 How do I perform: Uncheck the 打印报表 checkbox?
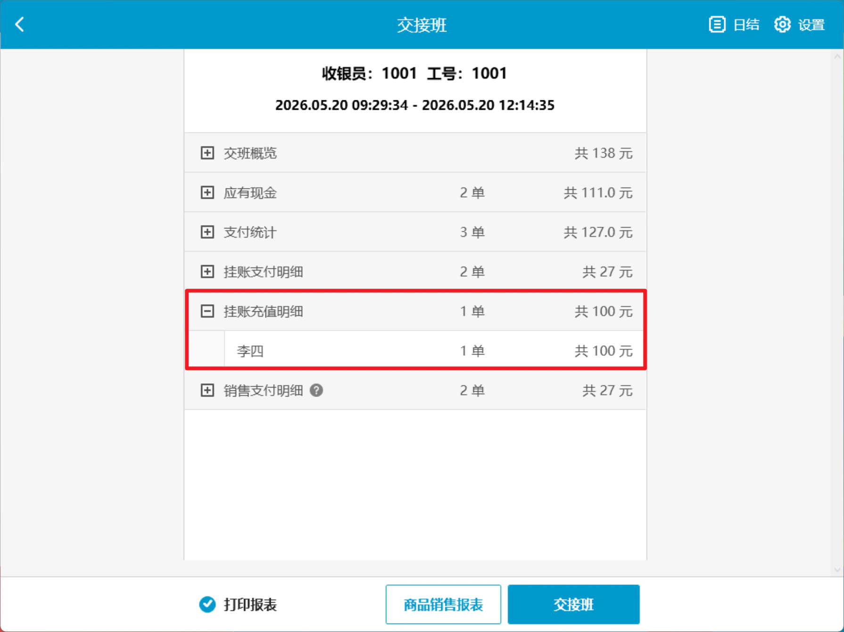(207, 604)
